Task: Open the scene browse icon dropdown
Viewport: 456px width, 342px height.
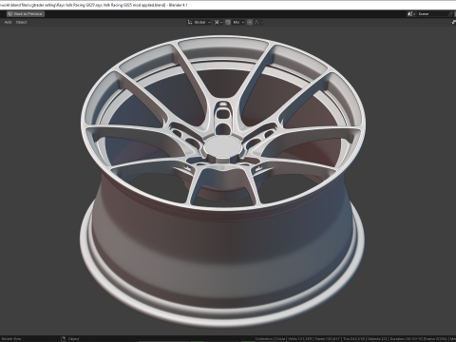Action: [411, 14]
